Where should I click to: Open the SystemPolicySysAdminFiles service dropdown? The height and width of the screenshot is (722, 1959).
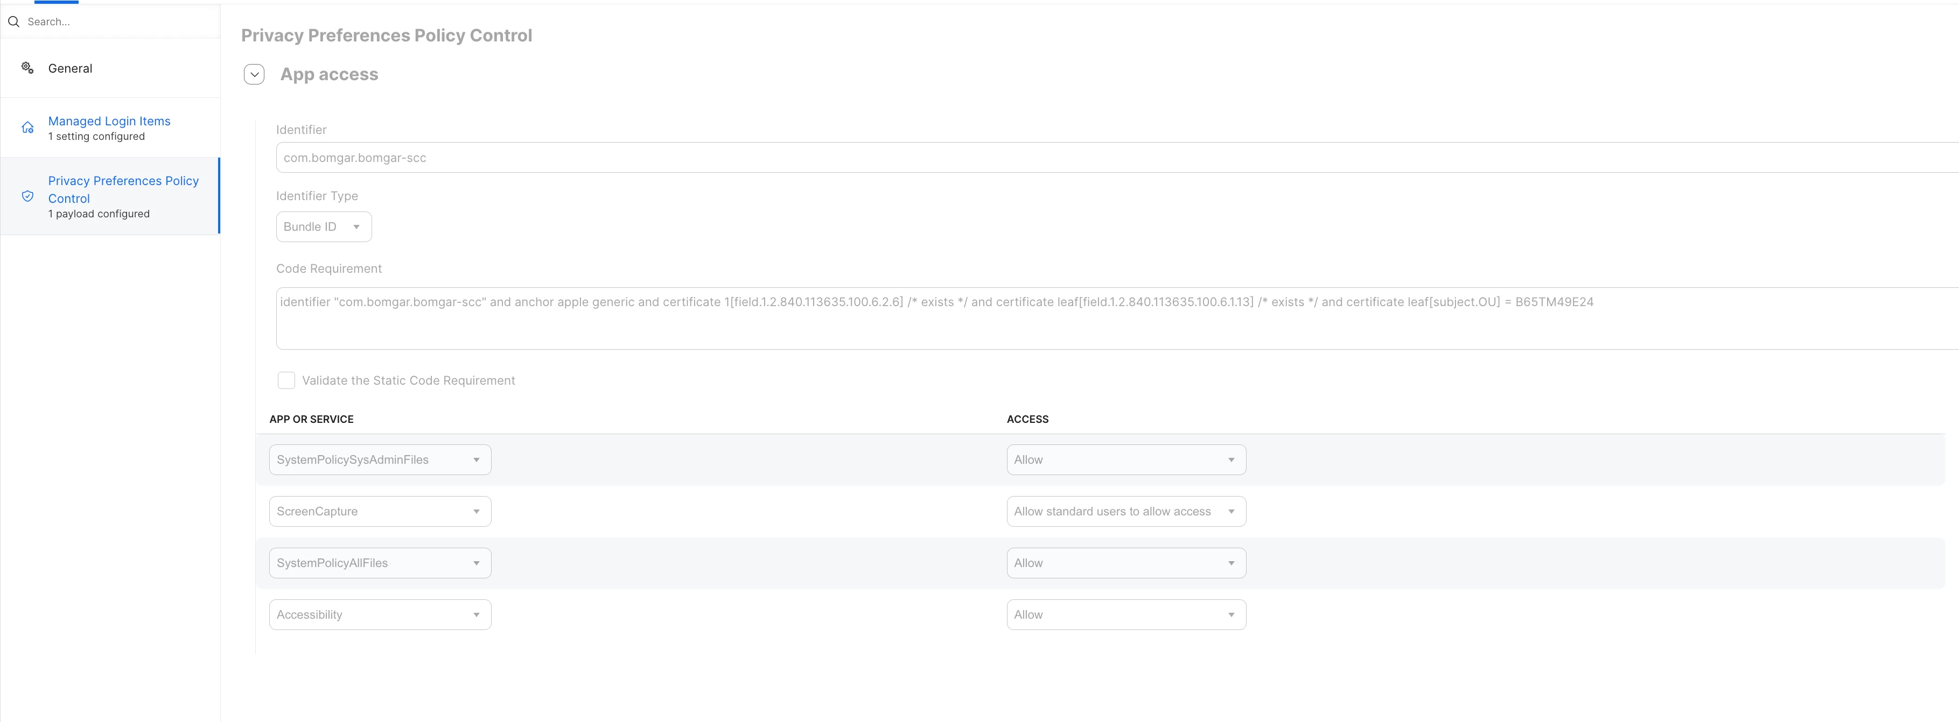coord(380,460)
